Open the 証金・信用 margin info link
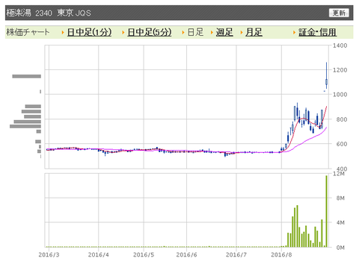The width and height of the screenshot is (359, 270). coord(317,32)
